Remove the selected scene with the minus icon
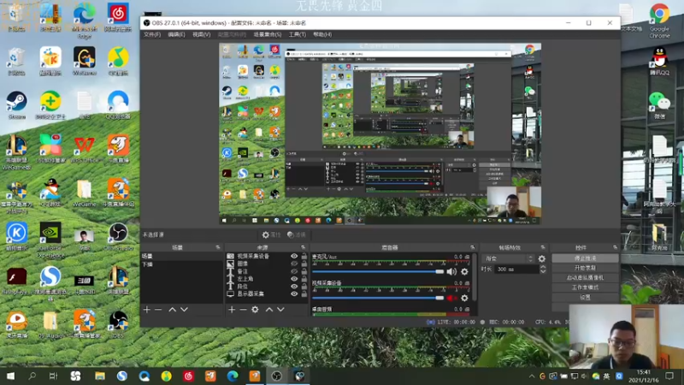 [x=158, y=310]
